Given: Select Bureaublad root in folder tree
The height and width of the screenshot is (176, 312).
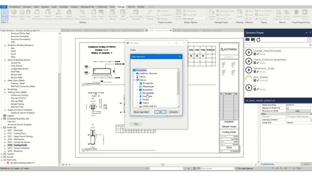Looking at the screenshot, I should (141, 70).
